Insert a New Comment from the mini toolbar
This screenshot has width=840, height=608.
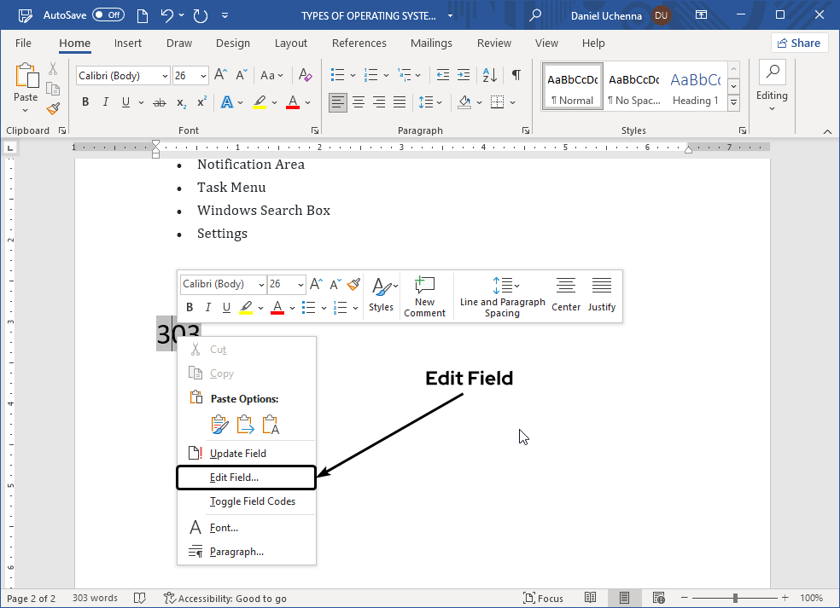[424, 296]
